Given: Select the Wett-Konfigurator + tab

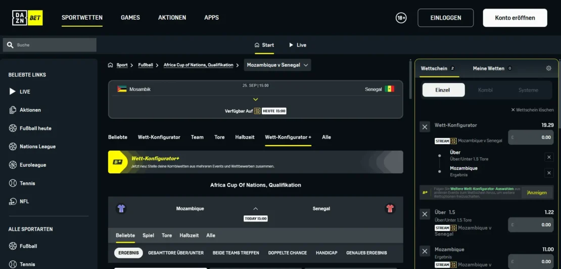Looking at the screenshot, I should tap(288, 138).
